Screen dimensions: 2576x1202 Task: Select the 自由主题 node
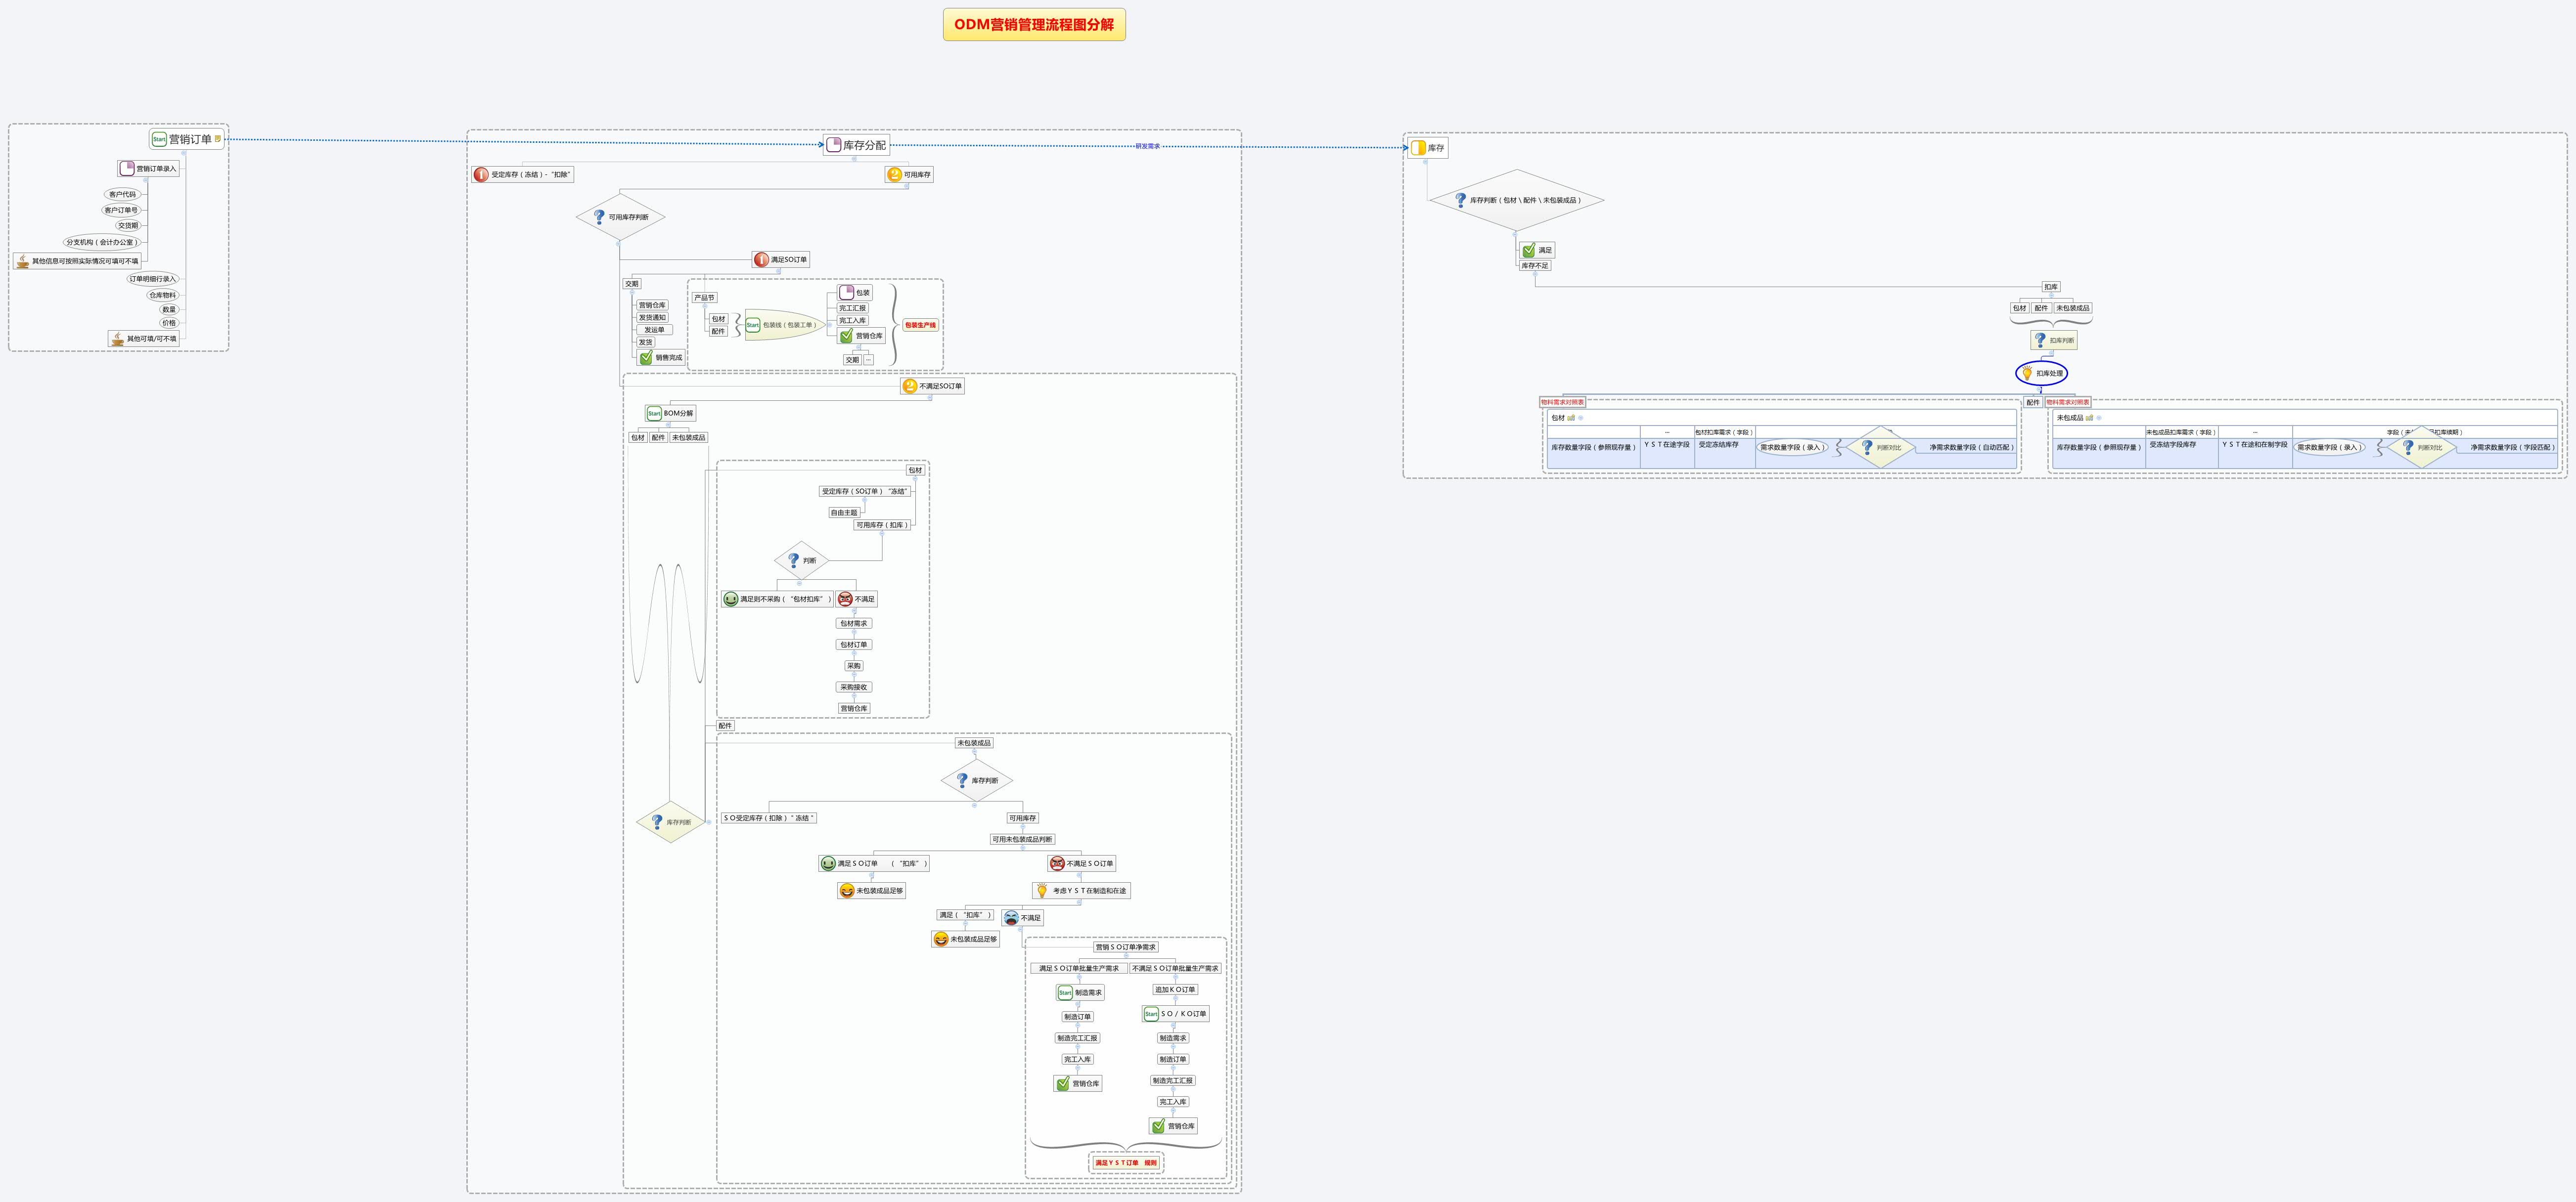[844, 513]
